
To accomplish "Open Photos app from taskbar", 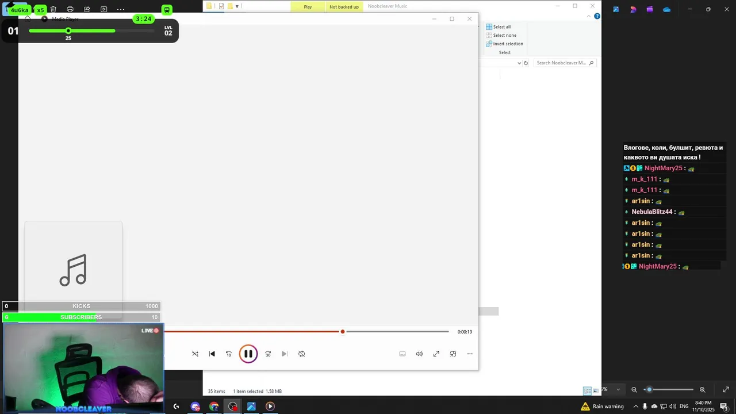I will (x=251, y=407).
